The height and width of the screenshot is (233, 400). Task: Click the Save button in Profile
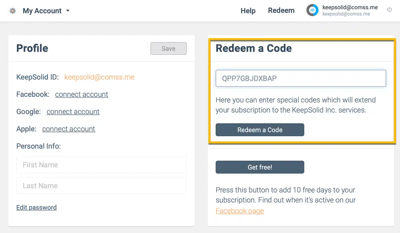pos(168,48)
